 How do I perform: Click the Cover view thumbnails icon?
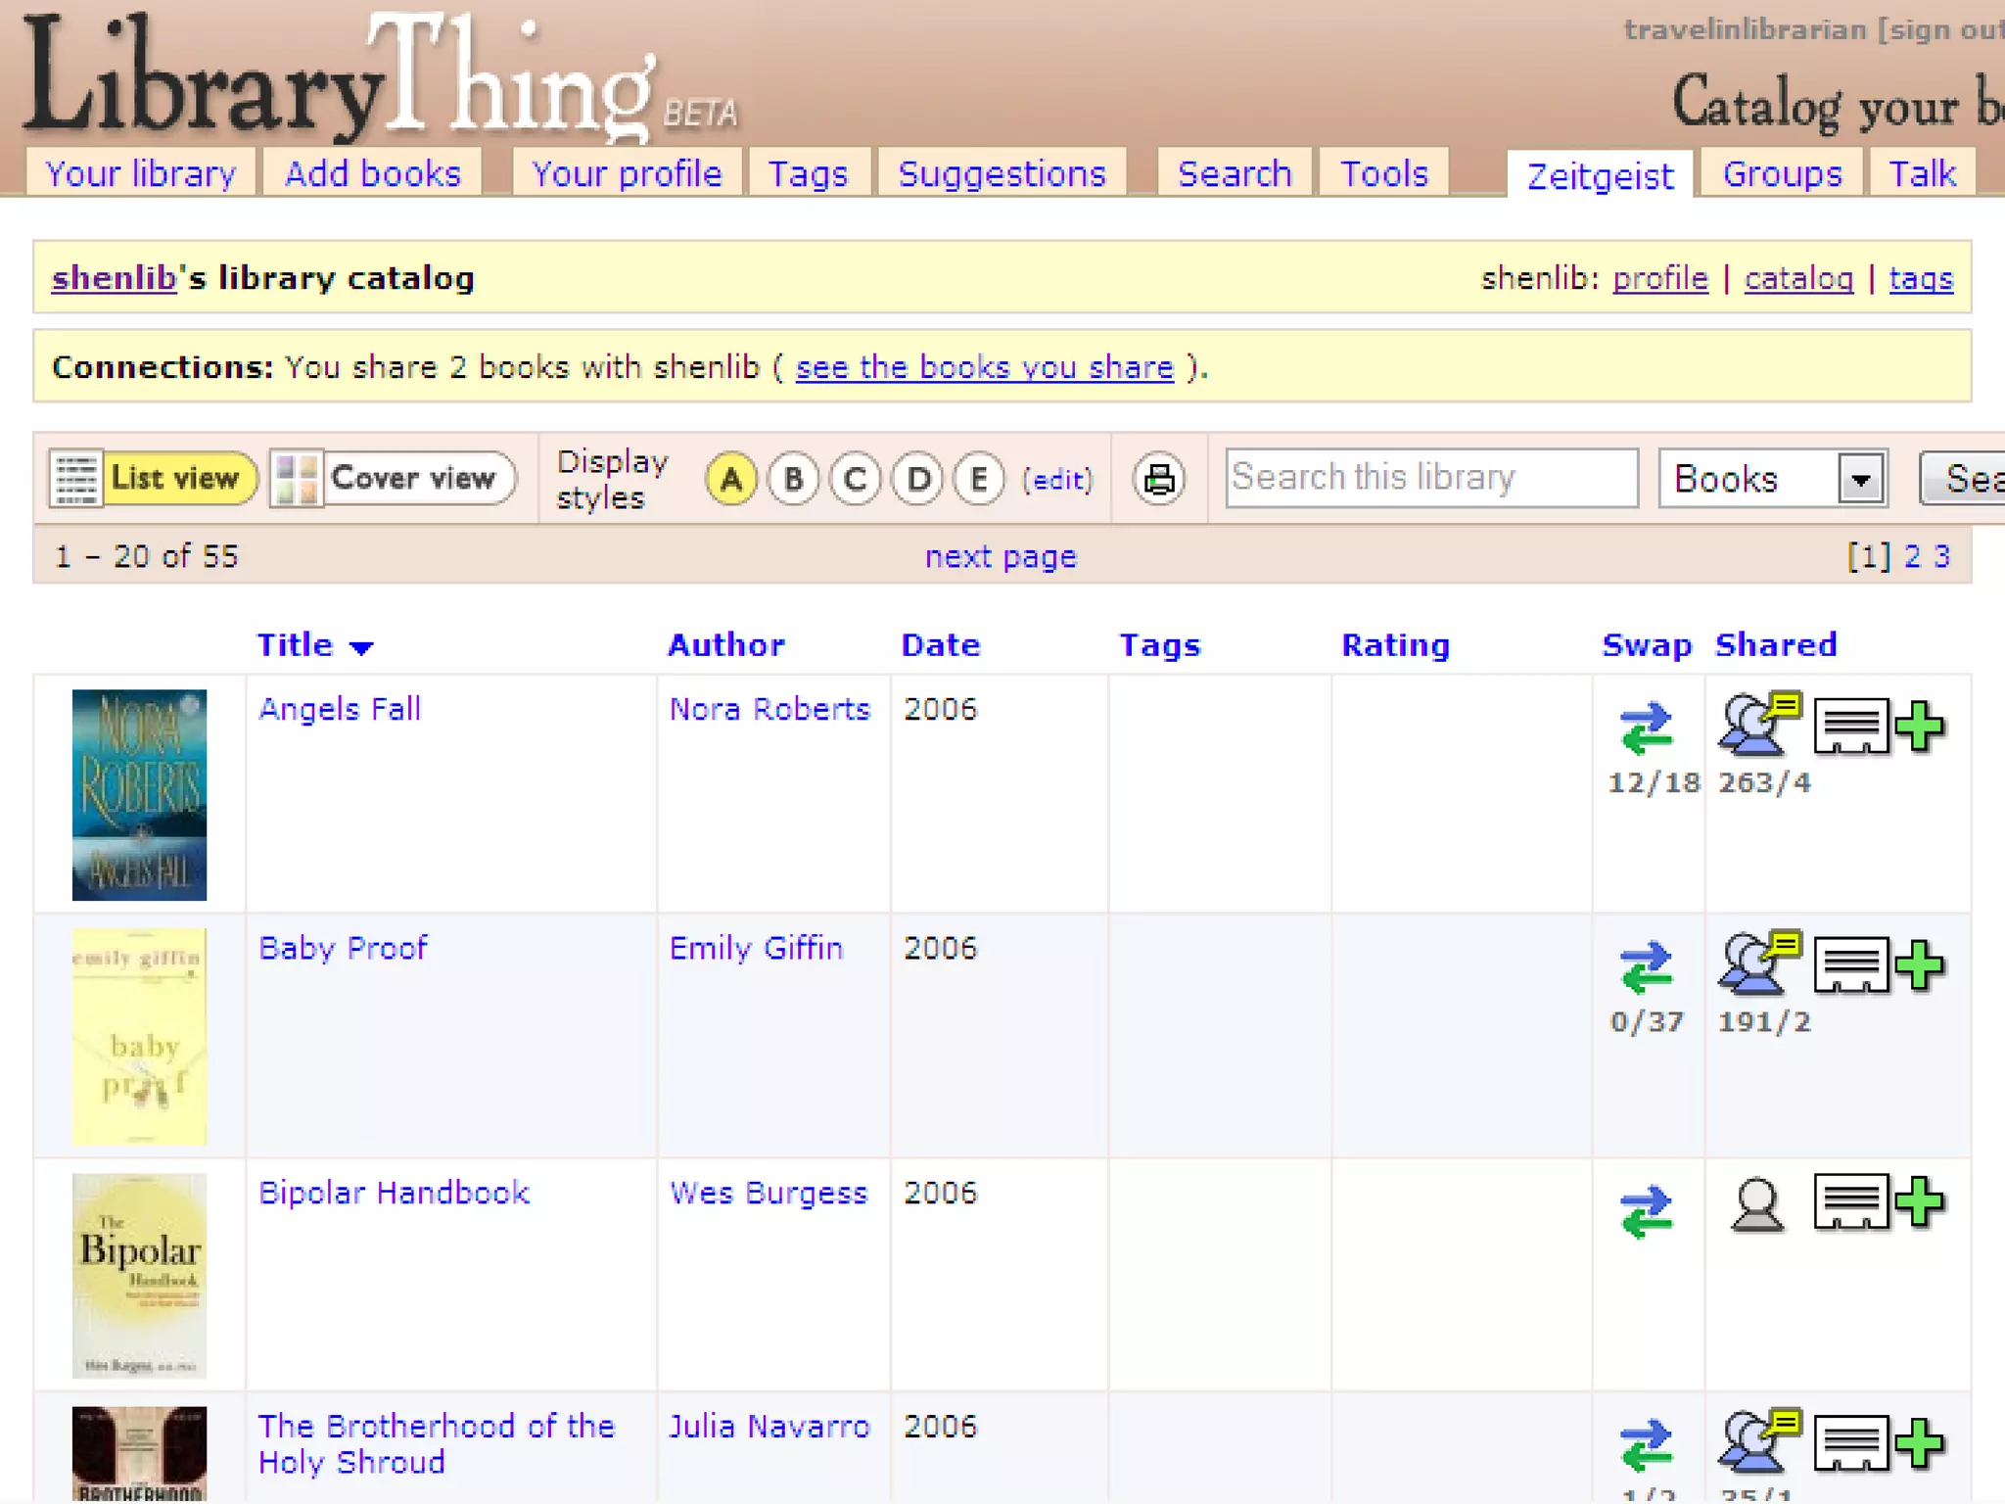tap(296, 479)
